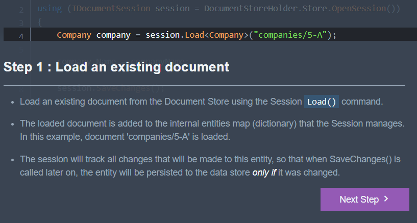Click the SaveChanges() mention in last bullet
Screen dimensions: 417x223
point(361,159)
